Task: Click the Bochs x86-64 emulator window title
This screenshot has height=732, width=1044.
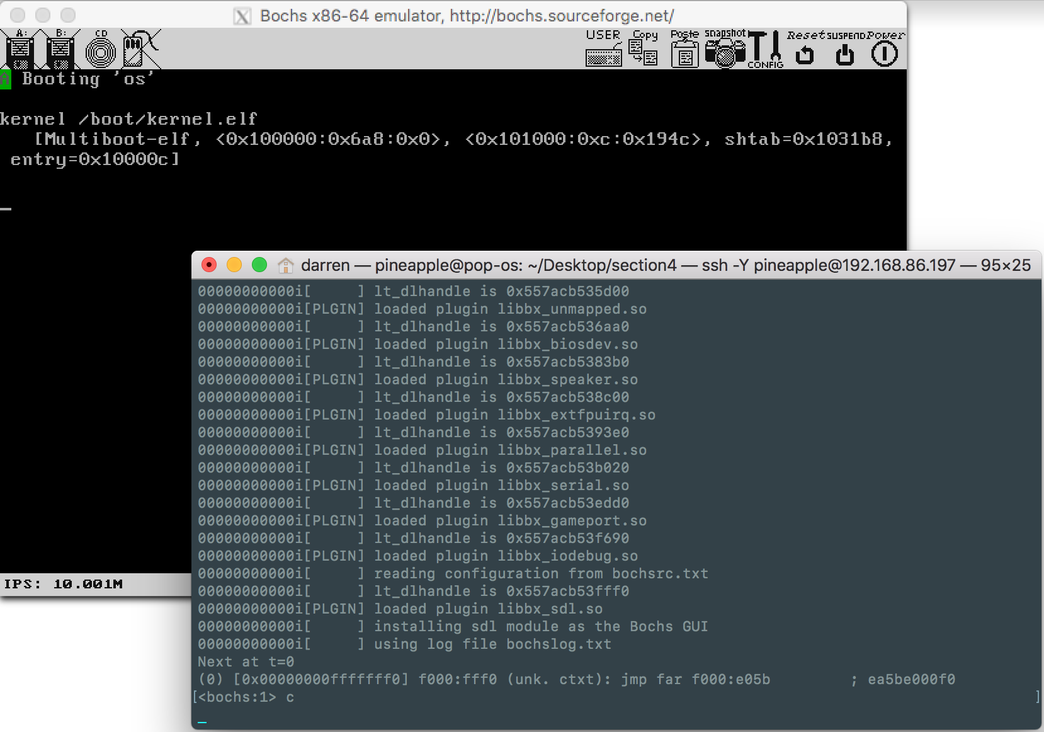Action: [x=467, y=16]
